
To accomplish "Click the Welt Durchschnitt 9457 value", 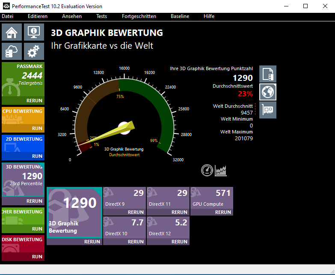I will pyautogui.click(x=247, y=113).
